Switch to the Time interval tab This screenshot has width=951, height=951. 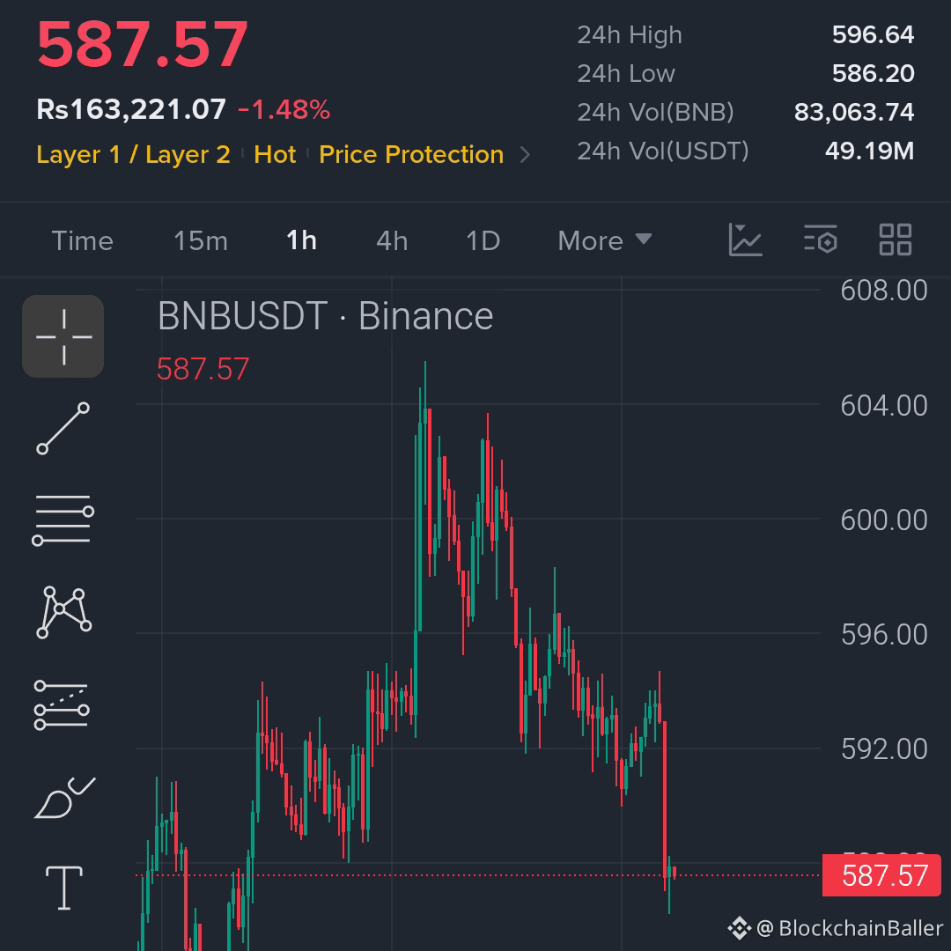point(83,240)
